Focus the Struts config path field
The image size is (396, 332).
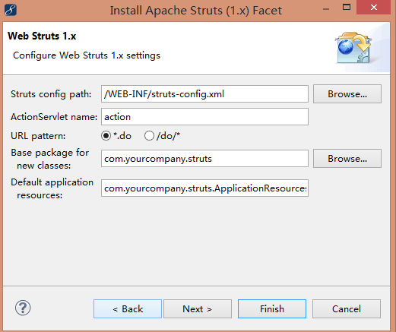[x=204, y=94]
